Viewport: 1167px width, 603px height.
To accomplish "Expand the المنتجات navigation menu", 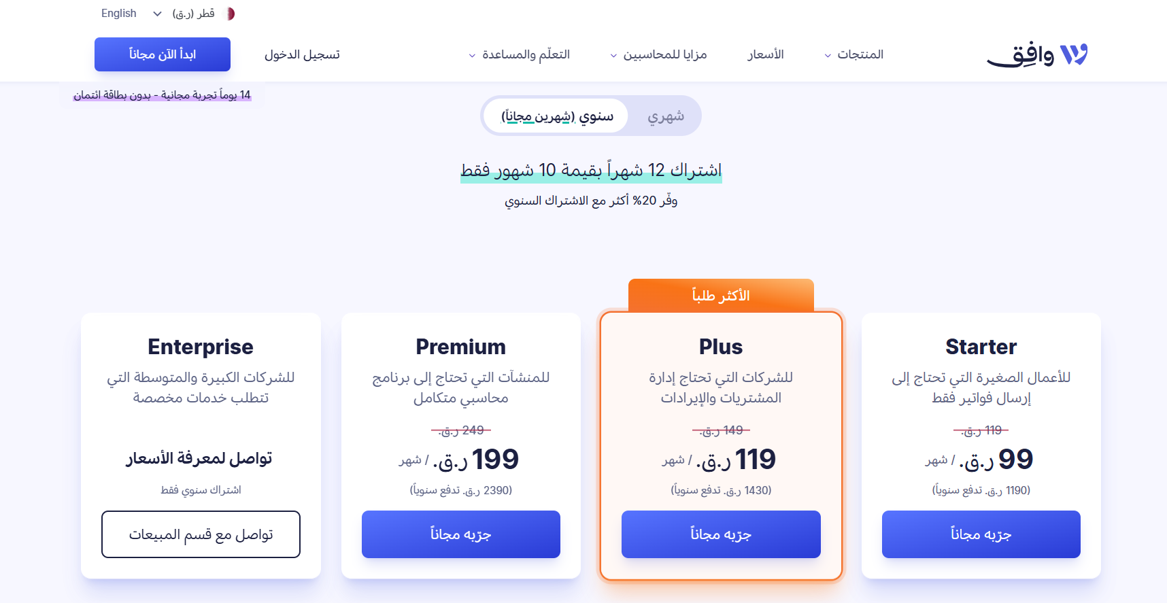I will pyautogui.click(x=856, y=54).
